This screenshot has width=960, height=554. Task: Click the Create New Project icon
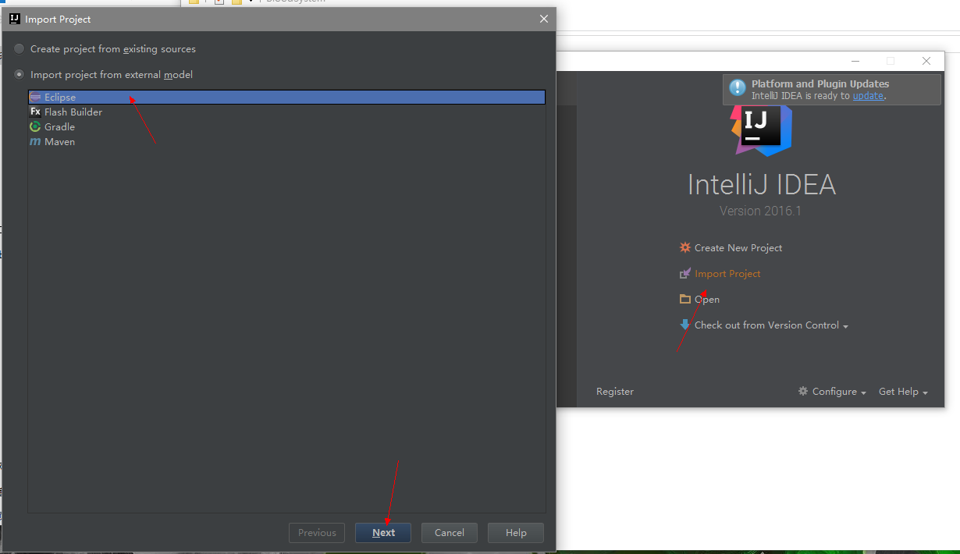tap(685, 247)
